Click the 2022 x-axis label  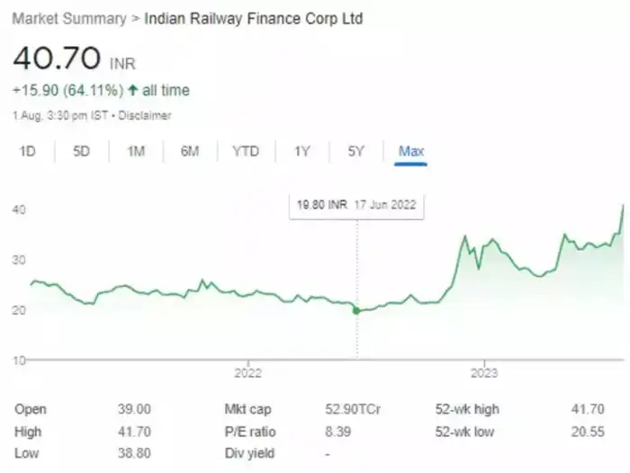coord(247,372)
